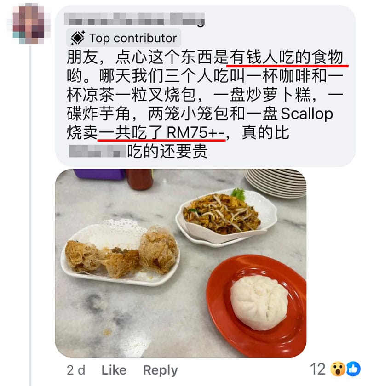Open the commenter's blurred name link
This screenshot has width=368, height=386.
pyautogui.click(x=134, y=19)
